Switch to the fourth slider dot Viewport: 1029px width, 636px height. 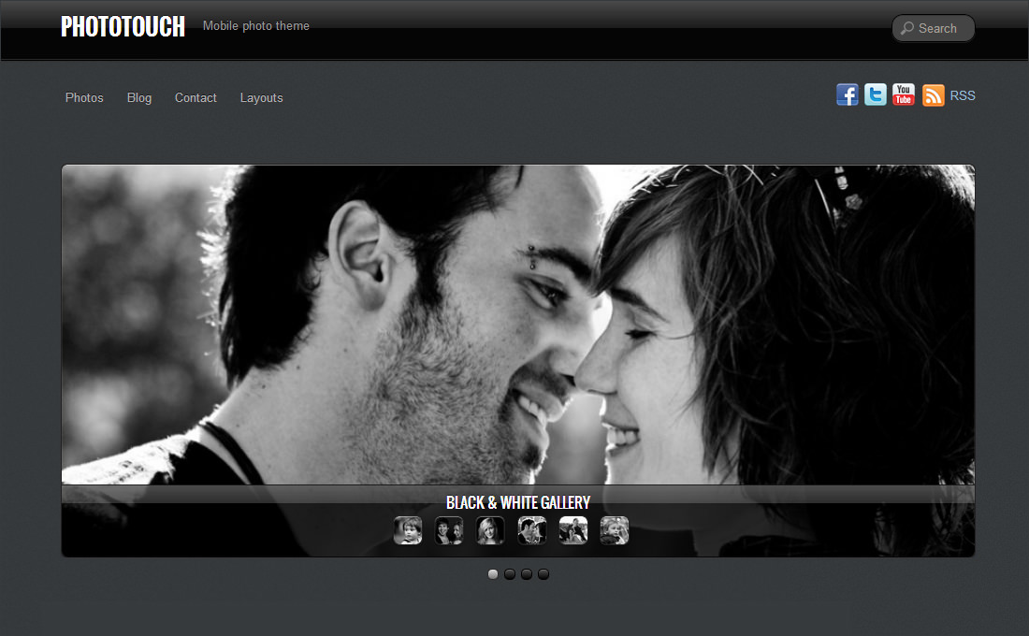(x=543, y=574)
